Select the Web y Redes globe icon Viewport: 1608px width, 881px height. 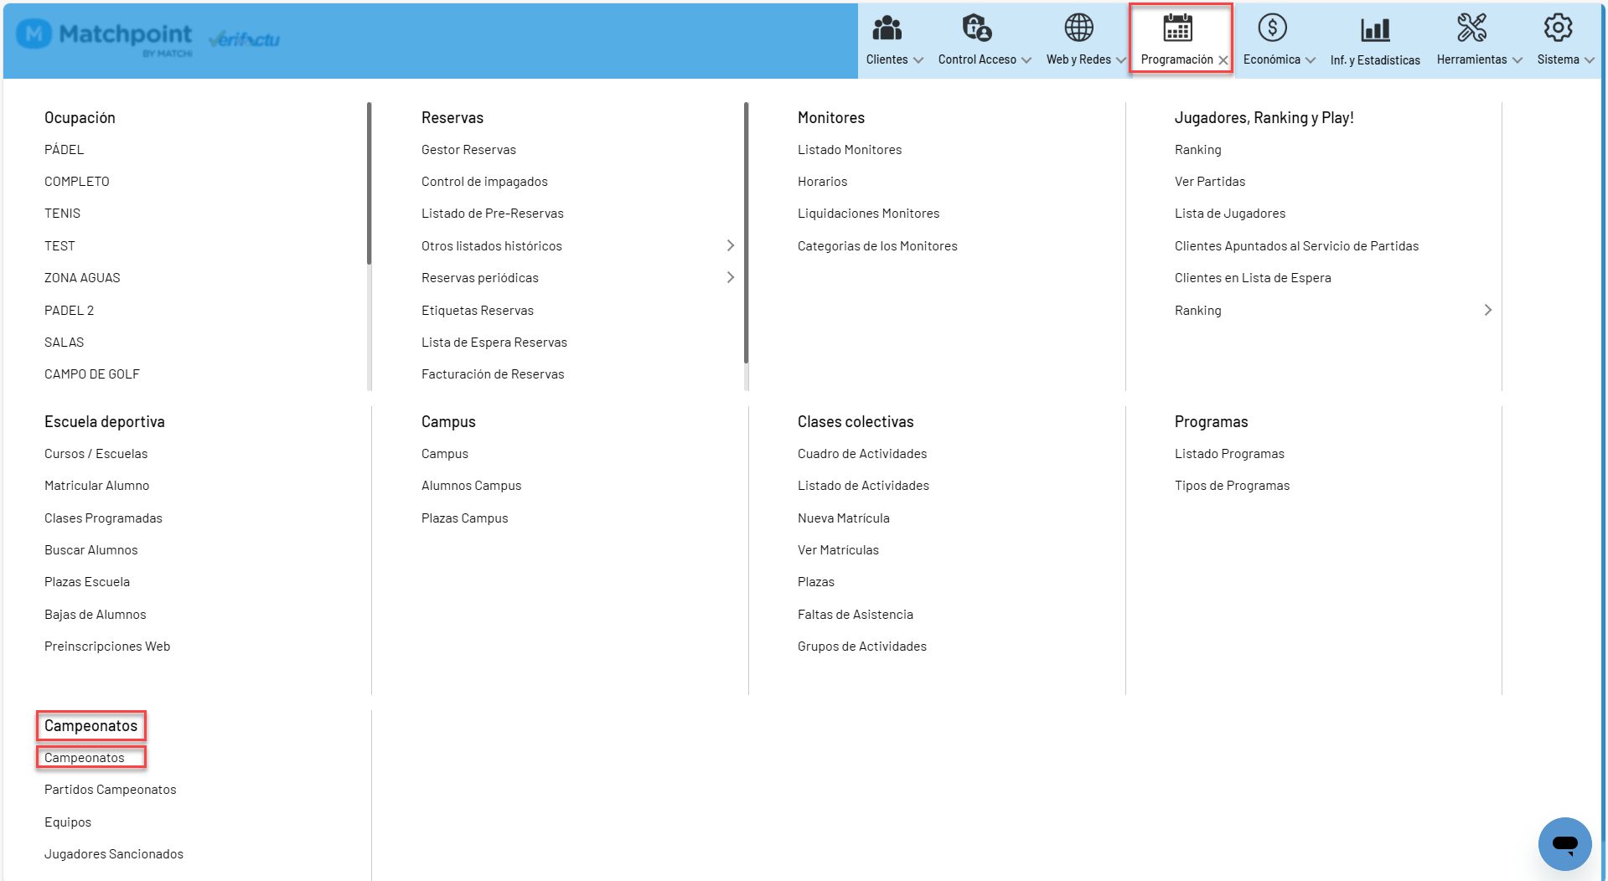tap(1078, 28)
